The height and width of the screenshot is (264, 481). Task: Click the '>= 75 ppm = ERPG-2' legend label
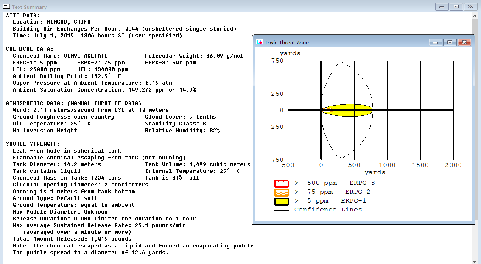click(x=332, y=192)
